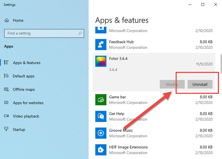The width and height of the screenshot is (222, 159).
Task: Click the 3.6.4 version number below Fotor
Action: click(113, 70)
